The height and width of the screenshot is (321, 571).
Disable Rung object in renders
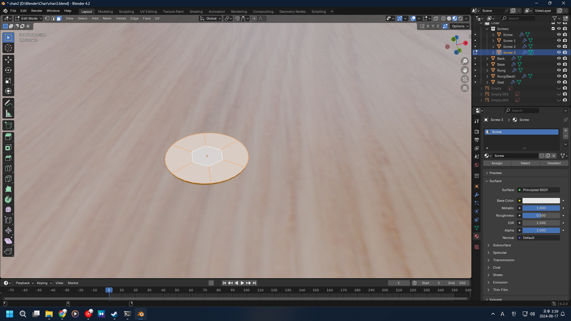click(565, 70)
